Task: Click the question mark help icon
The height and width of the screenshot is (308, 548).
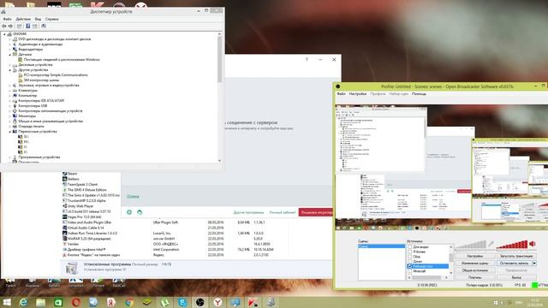Action: click(x=307, y=60)
